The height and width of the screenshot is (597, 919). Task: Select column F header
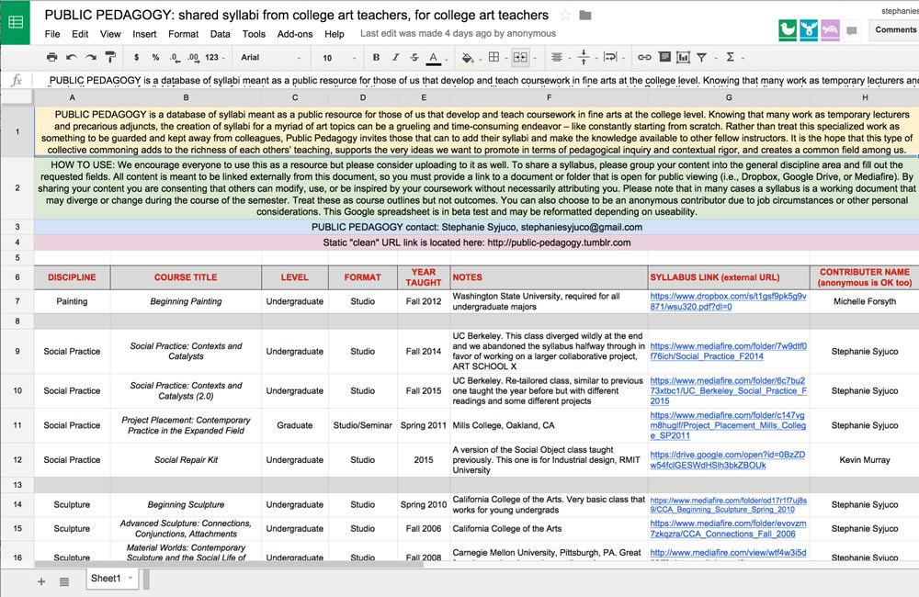click(x=549, y=97)
